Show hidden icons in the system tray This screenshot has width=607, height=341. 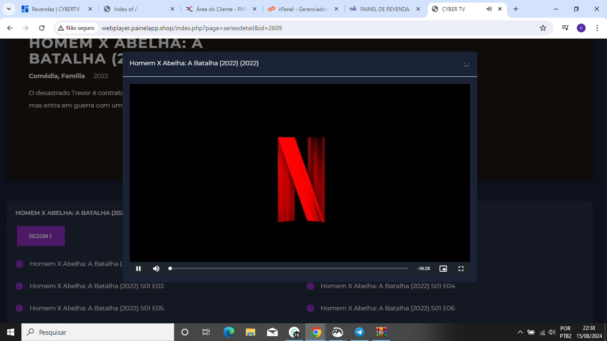[520, 332]
